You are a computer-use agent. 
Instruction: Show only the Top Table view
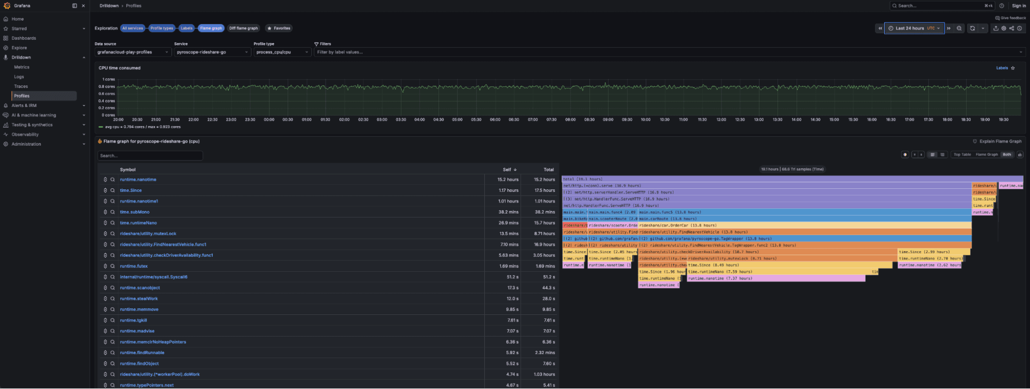click(962, 154)
